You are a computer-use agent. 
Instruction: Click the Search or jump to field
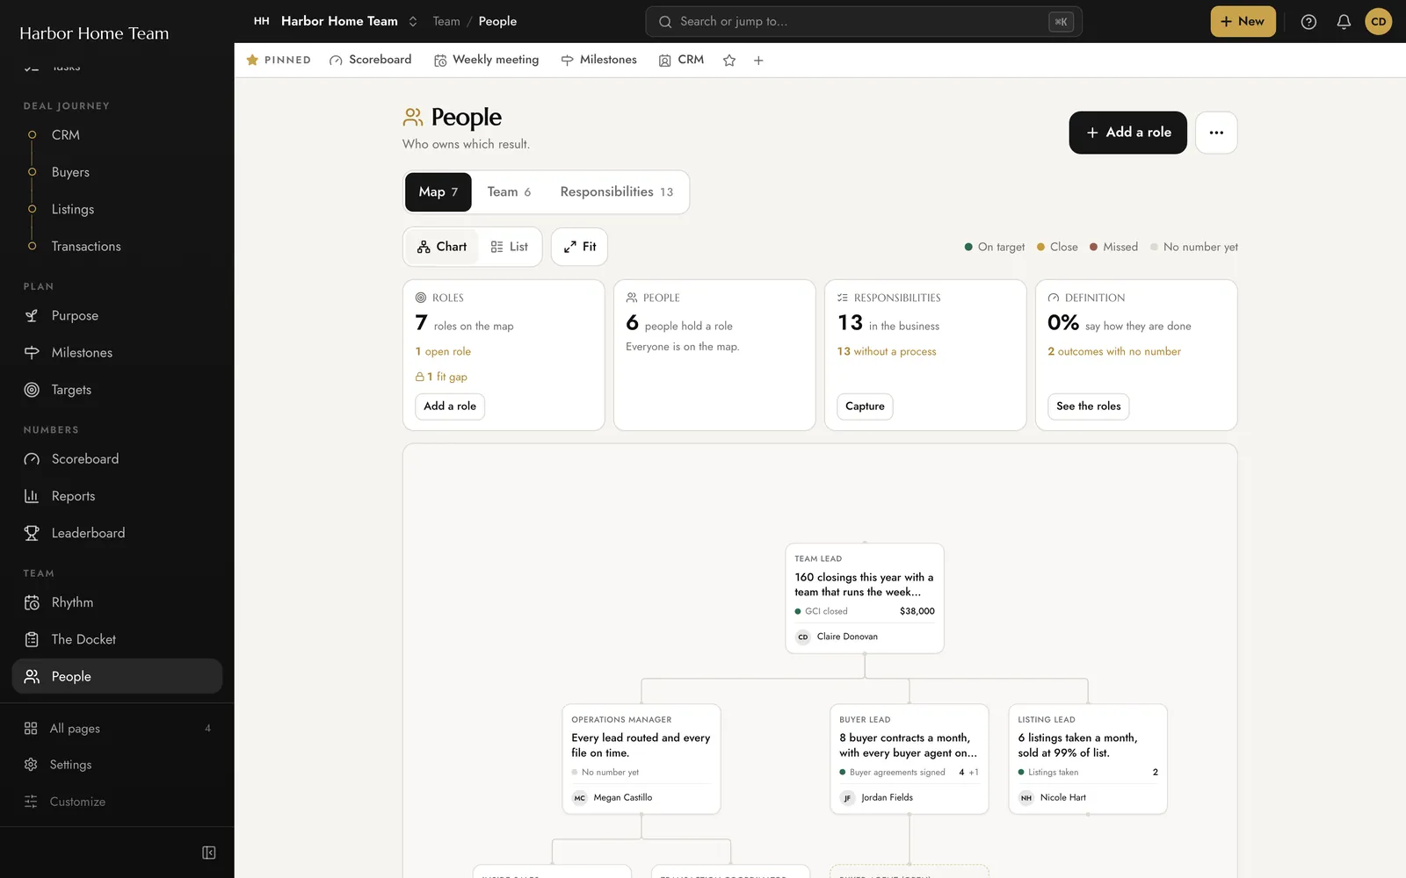(x=864, y=22)
